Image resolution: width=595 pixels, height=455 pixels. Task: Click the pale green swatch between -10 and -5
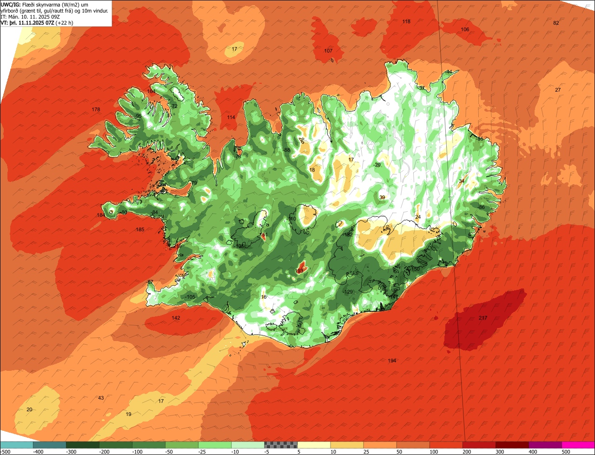248,445
